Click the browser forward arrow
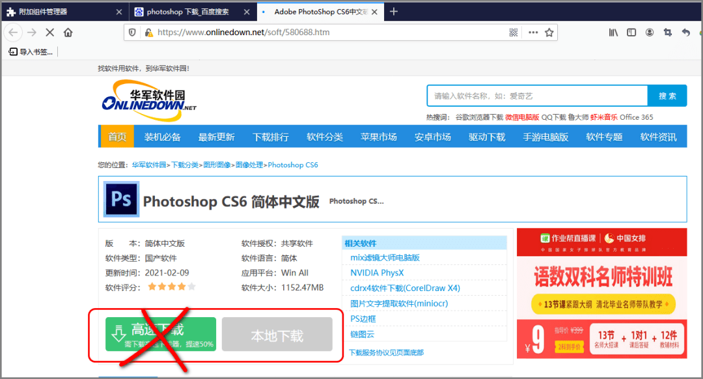This screenshot has width=703, height=379. [31, 33]
